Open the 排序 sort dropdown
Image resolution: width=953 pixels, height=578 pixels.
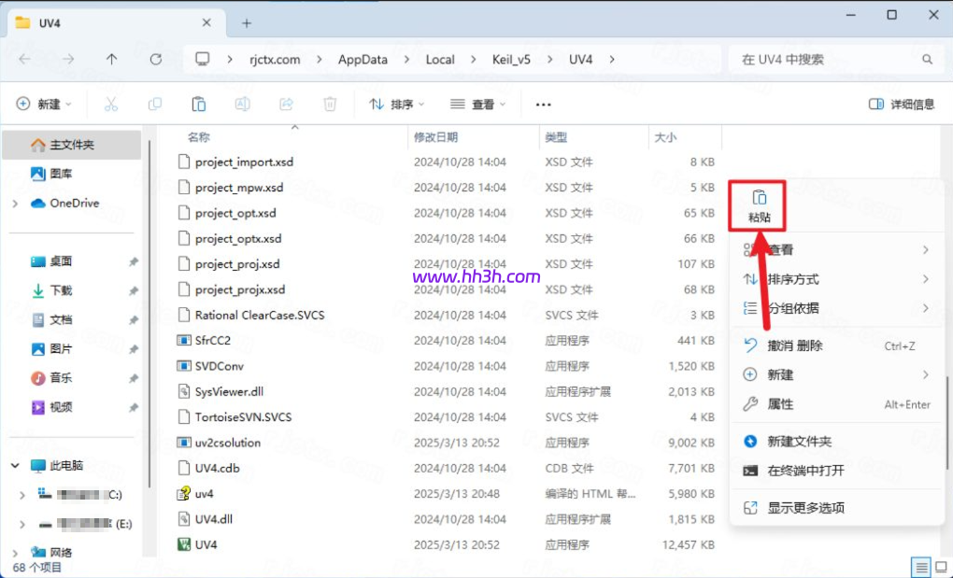click(397, 105)
